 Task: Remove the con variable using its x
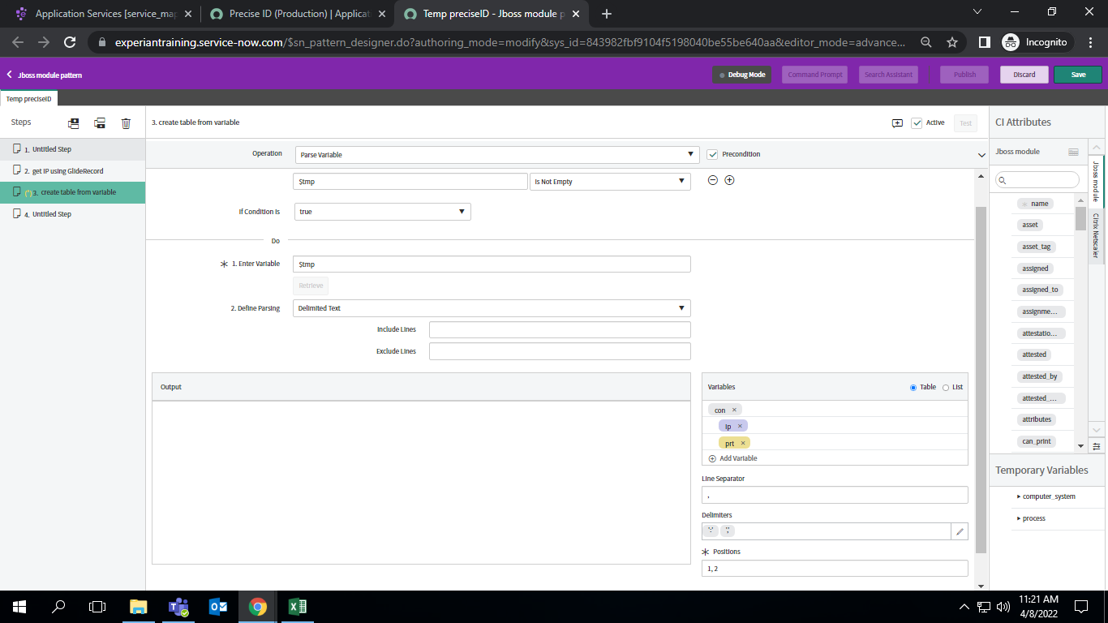pos(734,410)
